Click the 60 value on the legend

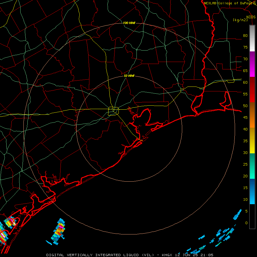pos(245,83)
